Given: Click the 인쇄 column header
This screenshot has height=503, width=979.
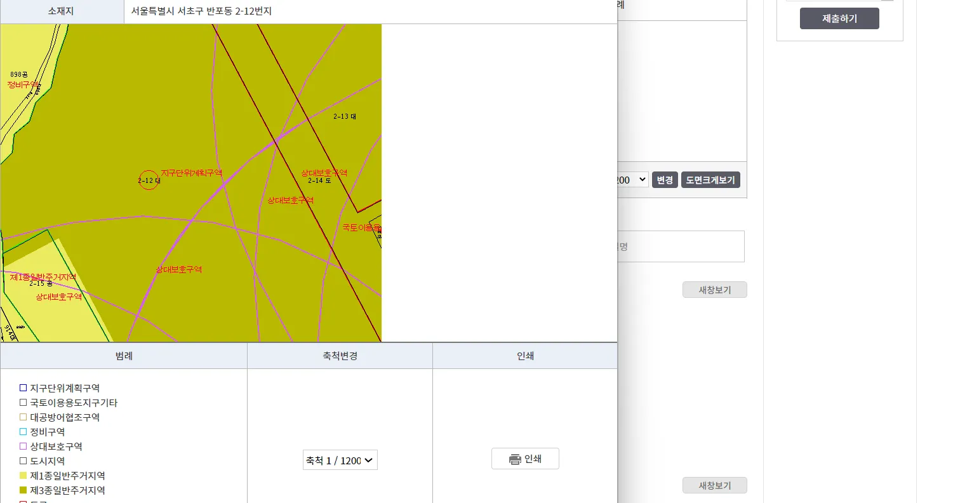Looking at the screenshot, I should [x=525, y=356].
